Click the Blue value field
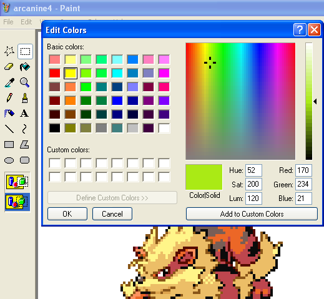 [x=303, y=199]
